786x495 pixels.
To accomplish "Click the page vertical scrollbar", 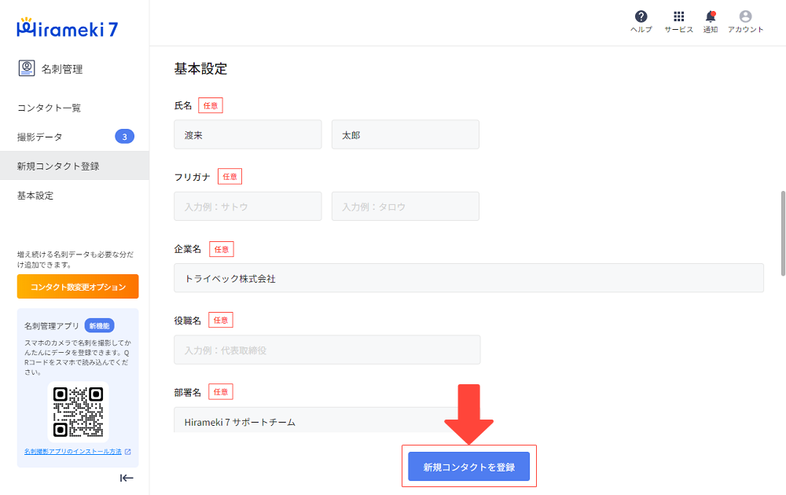I will click(783, 233).
